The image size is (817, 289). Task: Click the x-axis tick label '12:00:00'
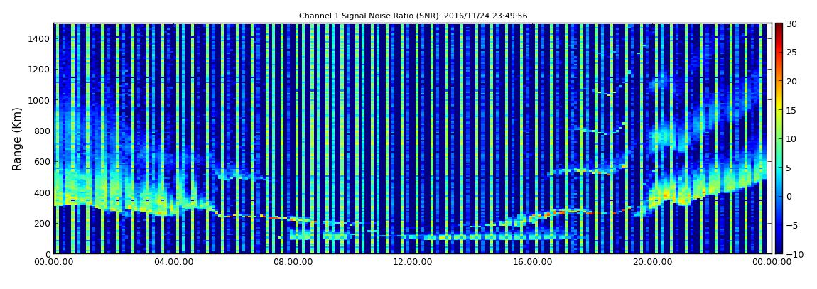point(412,263)
